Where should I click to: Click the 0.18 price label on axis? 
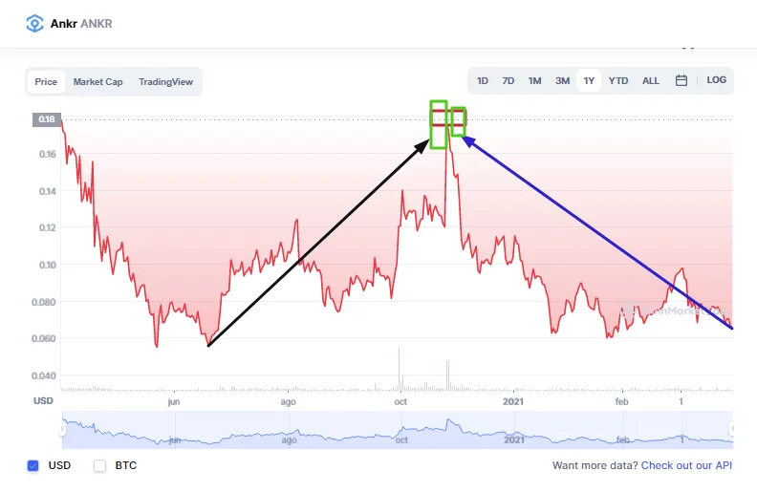tap(47, 119)
